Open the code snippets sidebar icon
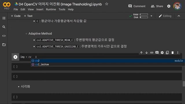Image resolution: width=185 pixels, height=104 pixels. tap(4, 36)
